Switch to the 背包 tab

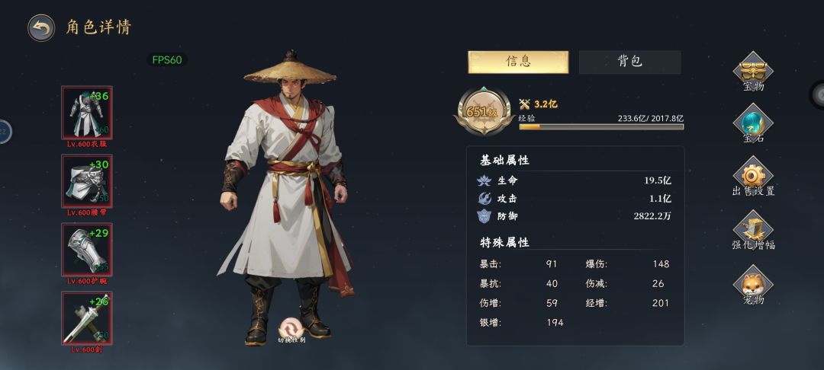(x=629, y=62)
